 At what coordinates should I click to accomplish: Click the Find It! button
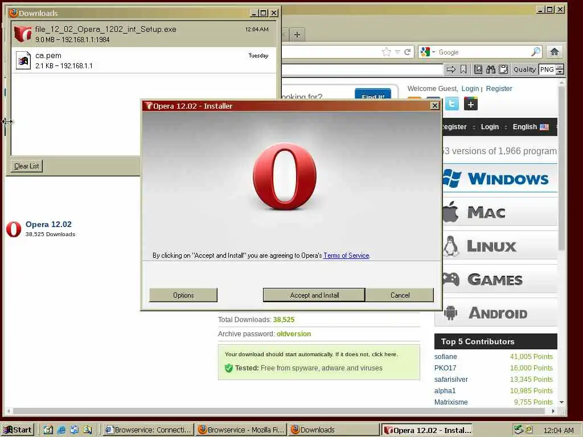point(373,94)
